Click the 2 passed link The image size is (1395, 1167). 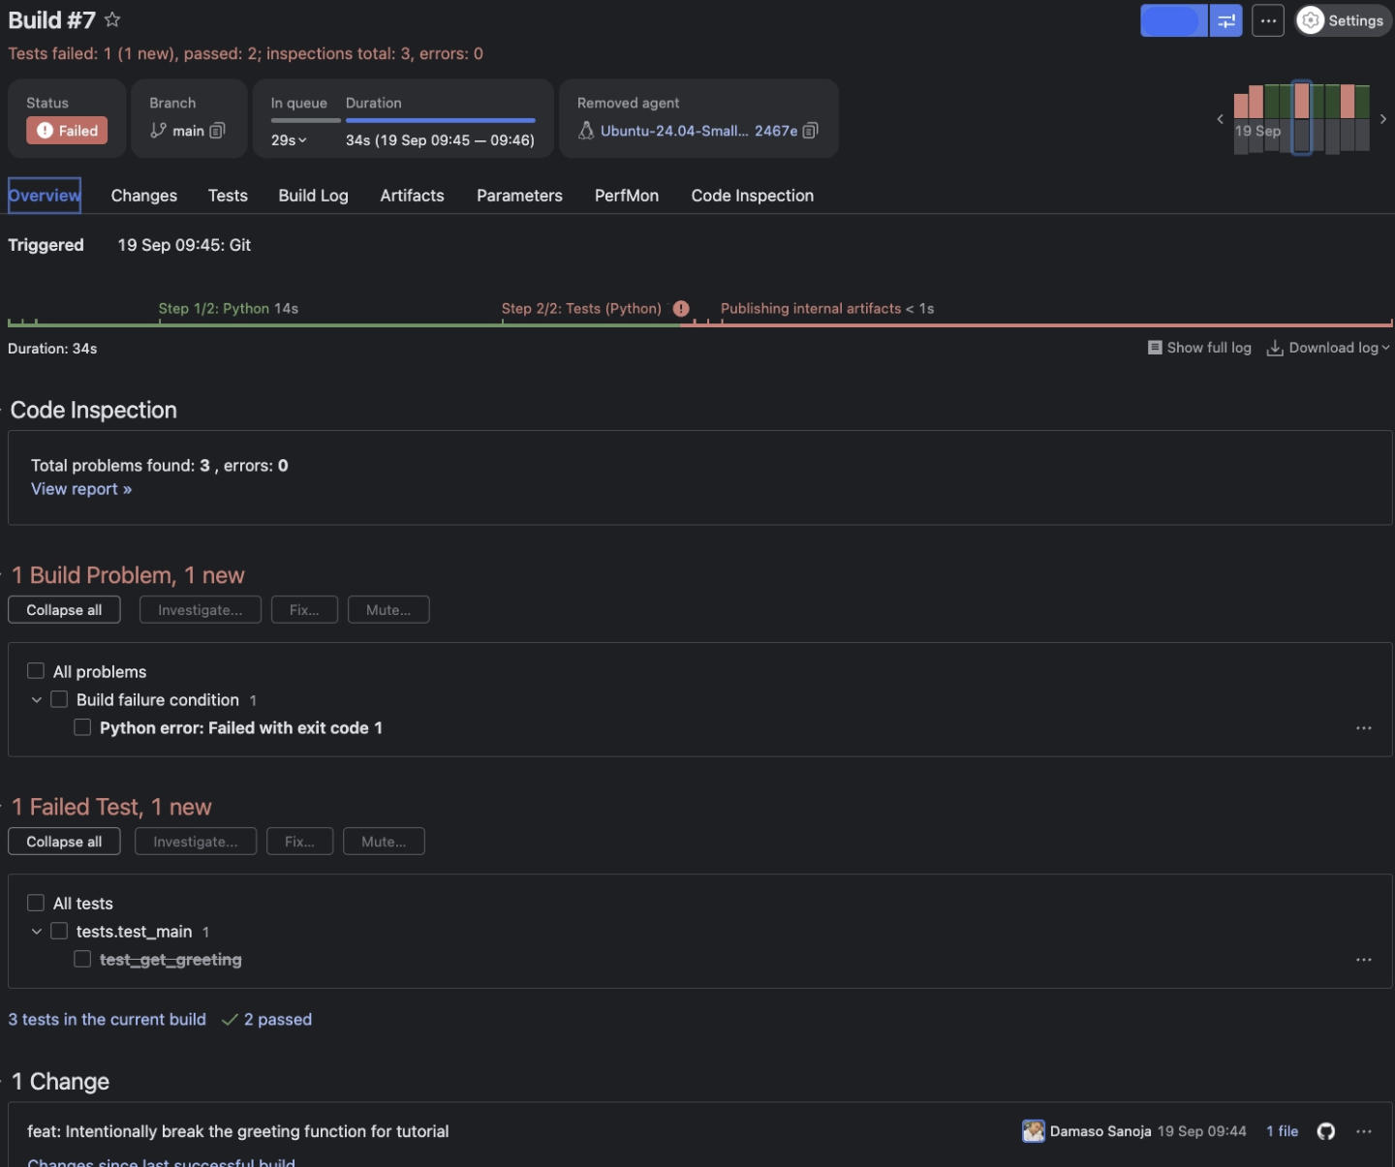pyautogui.click(x=278, y=1020)
